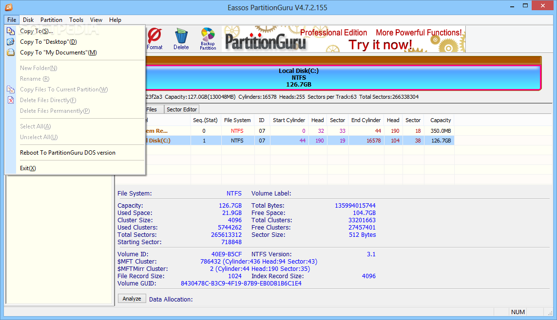The image size is (557, 320).
Task: Click the Delete partition toolbar icon
Action: point(181,39)
